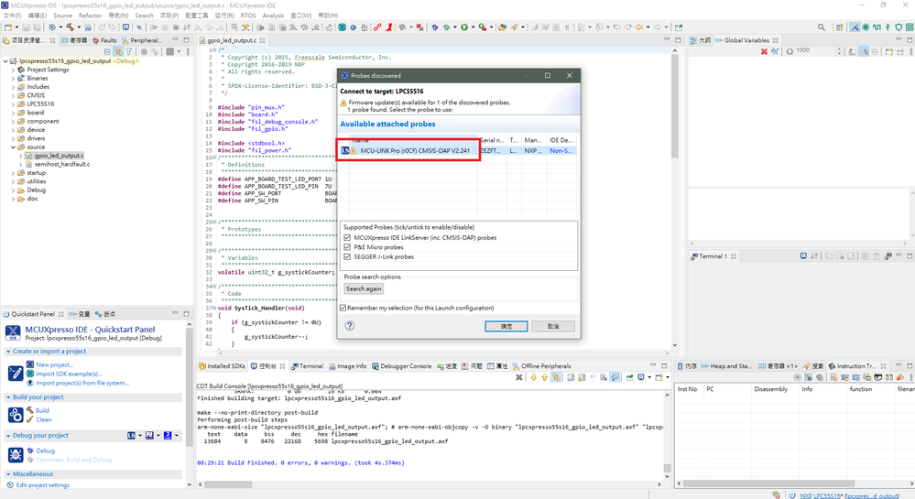The height and width of the screenshot is (499, 915).
Task: Click the blue bug Debug icon in toolbar
Action: click(x=435, y=27)
